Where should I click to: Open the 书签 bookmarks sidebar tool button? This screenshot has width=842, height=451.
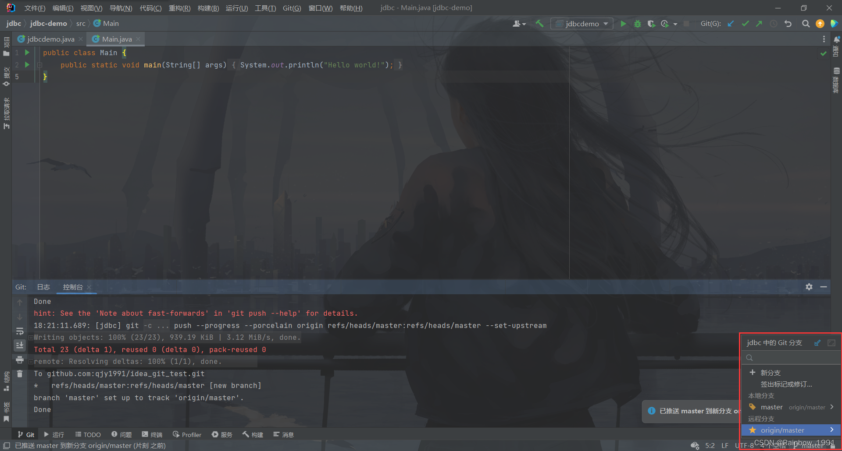click(x=6, y=412)
